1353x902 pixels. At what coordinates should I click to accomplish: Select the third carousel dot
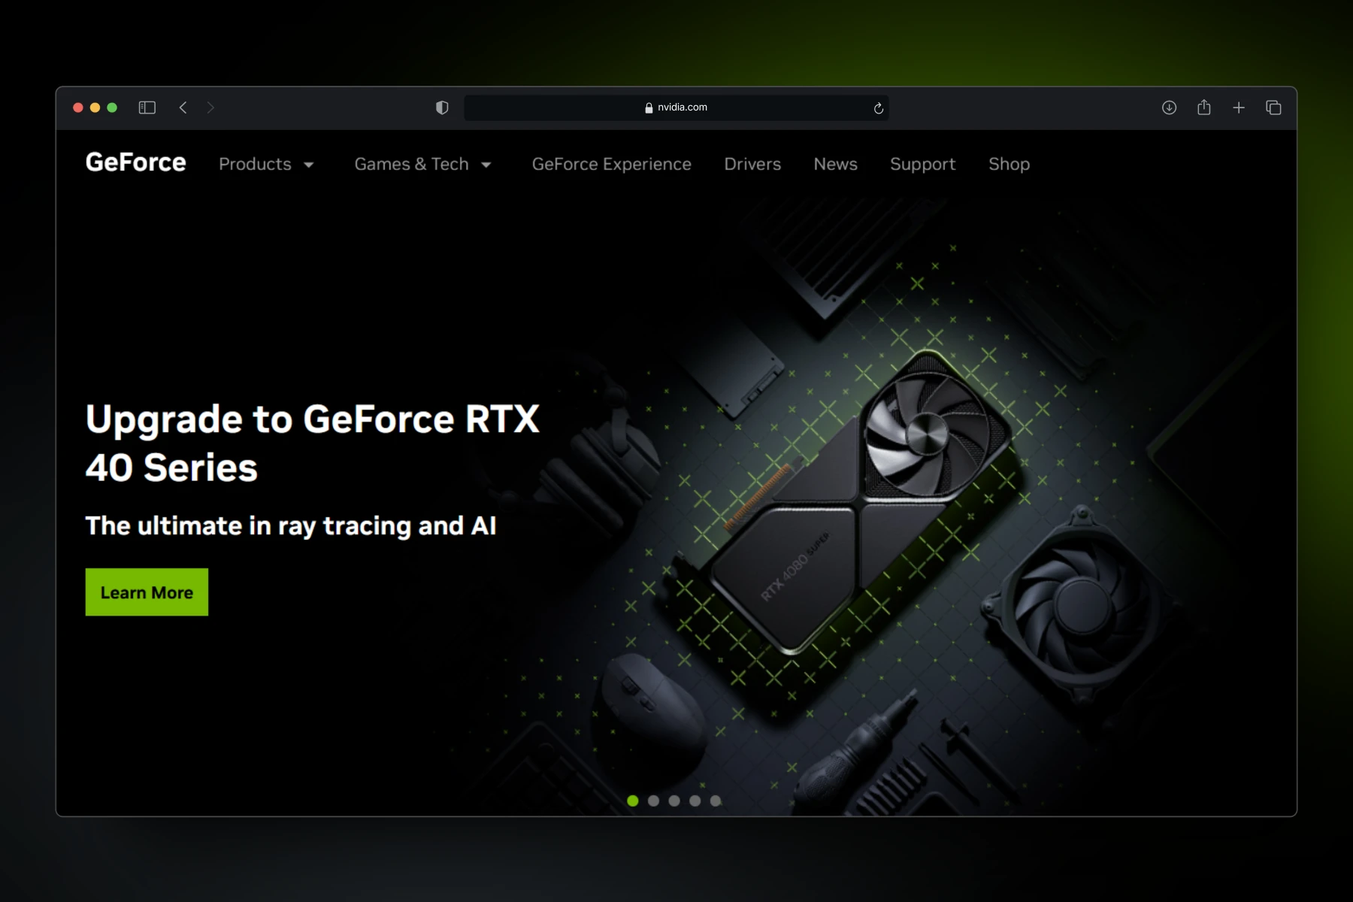pos(674,801)
